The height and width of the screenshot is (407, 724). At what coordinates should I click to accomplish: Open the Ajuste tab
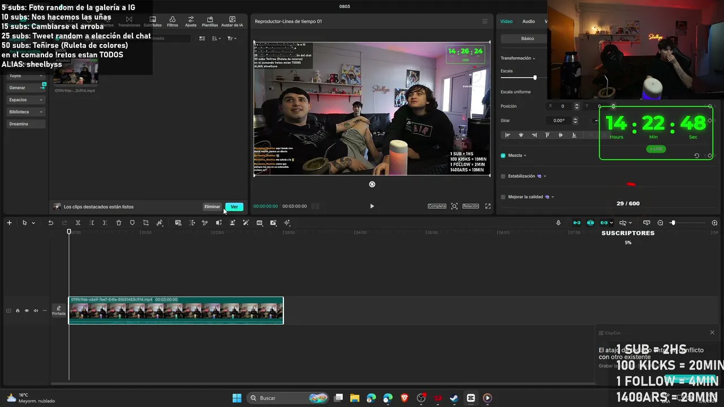pyautogui.click(x=191, y=21)
